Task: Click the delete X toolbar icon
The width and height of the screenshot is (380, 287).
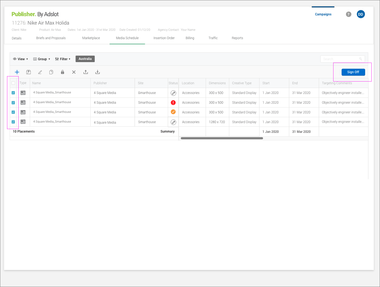Action: pyautogui.click(x=74, y=72)
